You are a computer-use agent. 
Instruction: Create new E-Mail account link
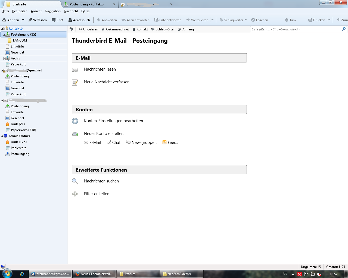(92, 143)
